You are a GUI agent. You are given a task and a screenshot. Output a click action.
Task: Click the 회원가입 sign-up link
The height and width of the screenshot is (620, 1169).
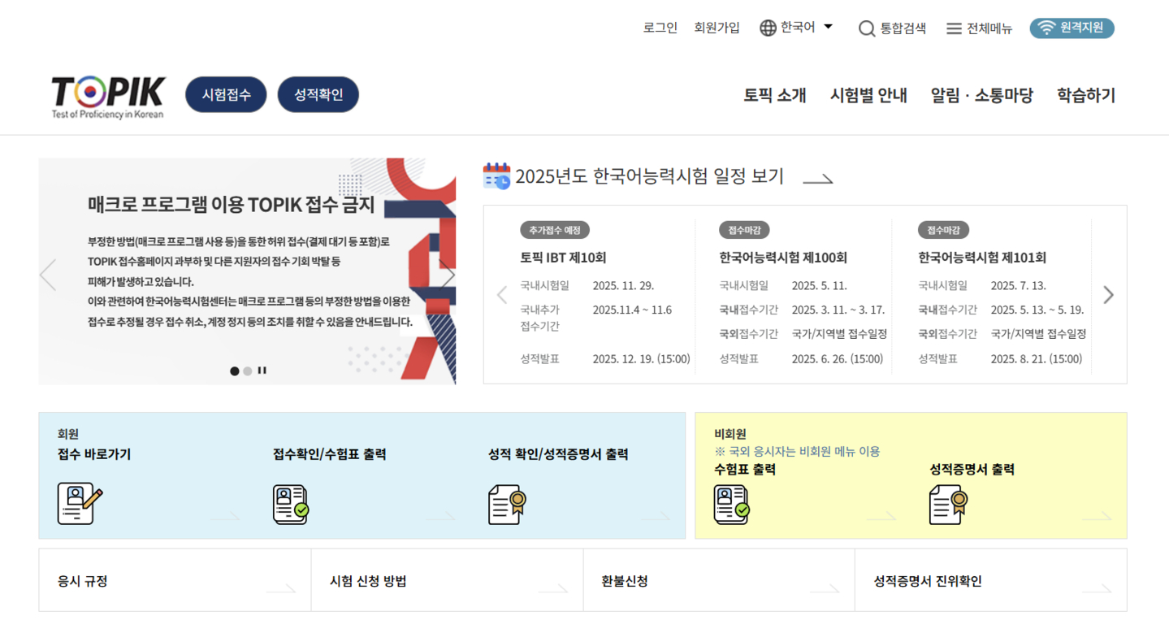[717, 28]
